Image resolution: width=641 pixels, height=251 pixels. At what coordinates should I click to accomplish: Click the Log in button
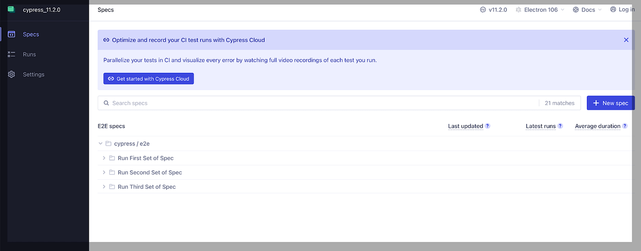(x=622, y=10)
